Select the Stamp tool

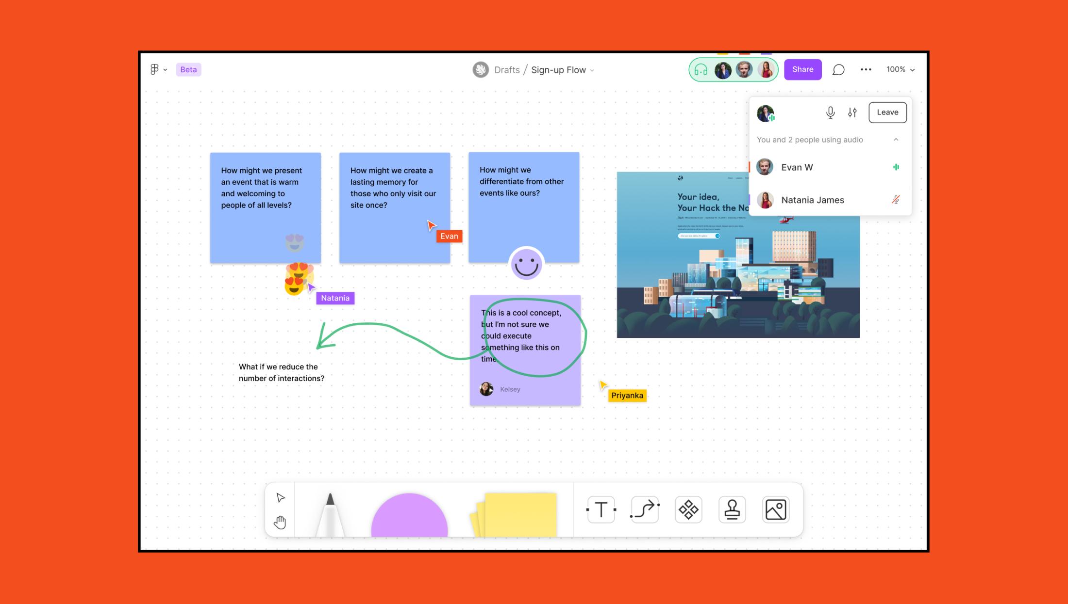732,509
